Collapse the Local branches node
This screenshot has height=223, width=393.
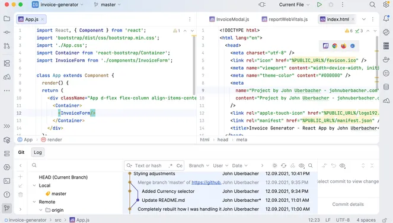[34, 186]
